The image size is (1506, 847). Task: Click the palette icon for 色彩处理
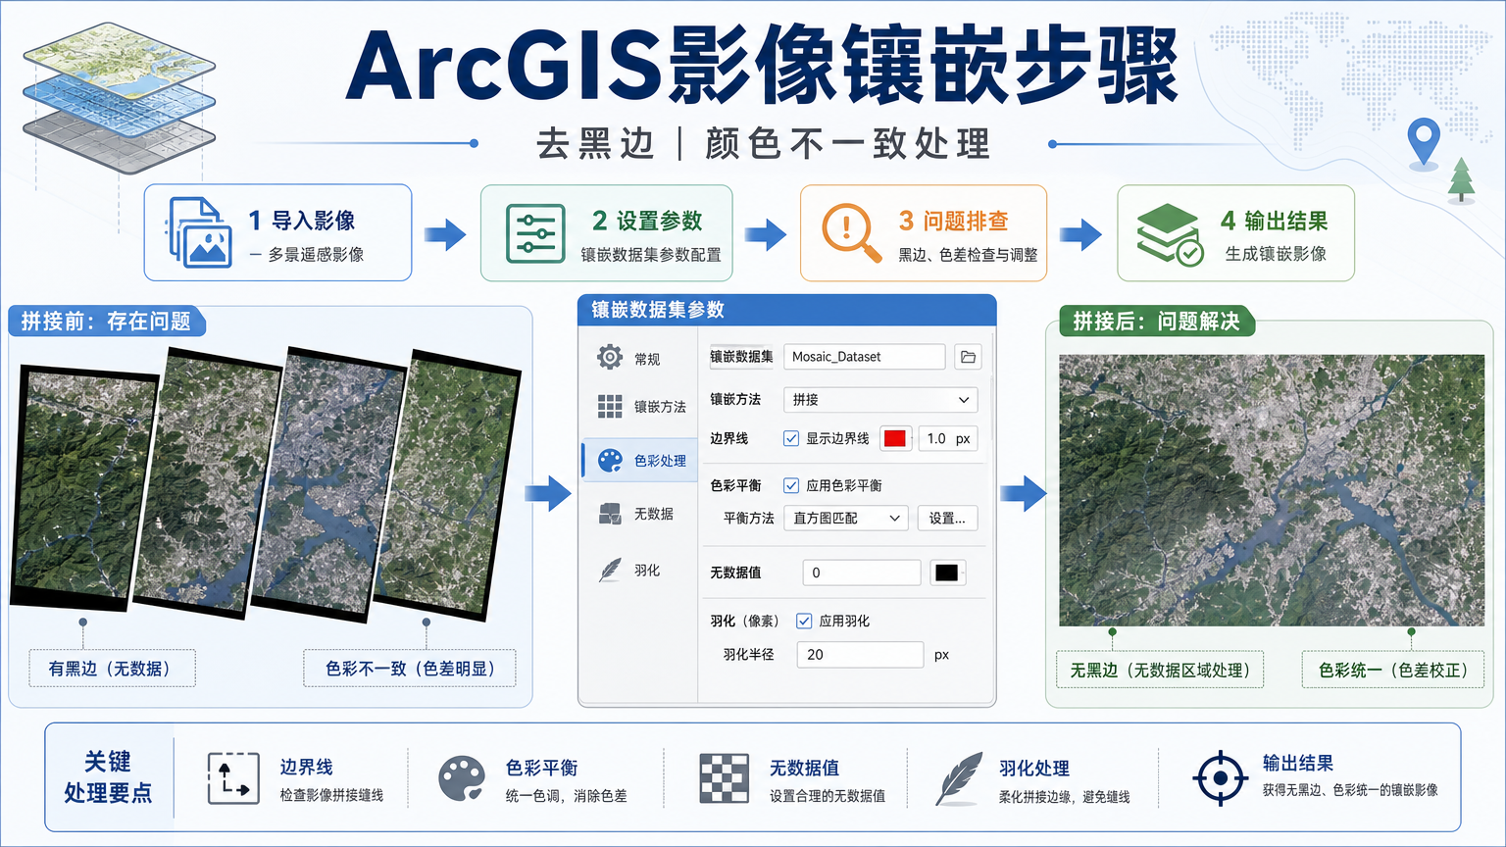pos(611,460)
